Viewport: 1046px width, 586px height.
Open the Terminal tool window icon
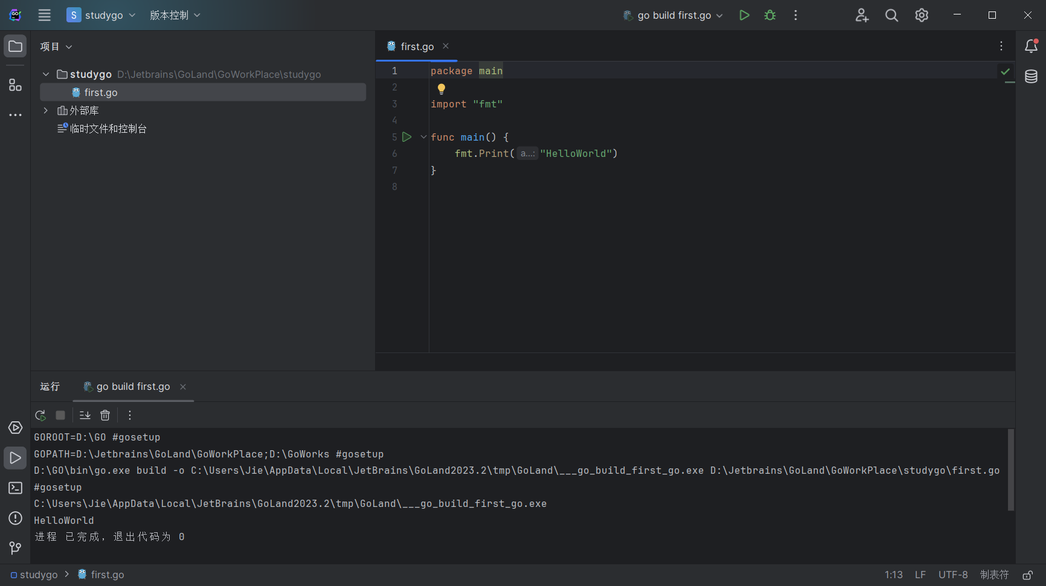coord(15,487)
